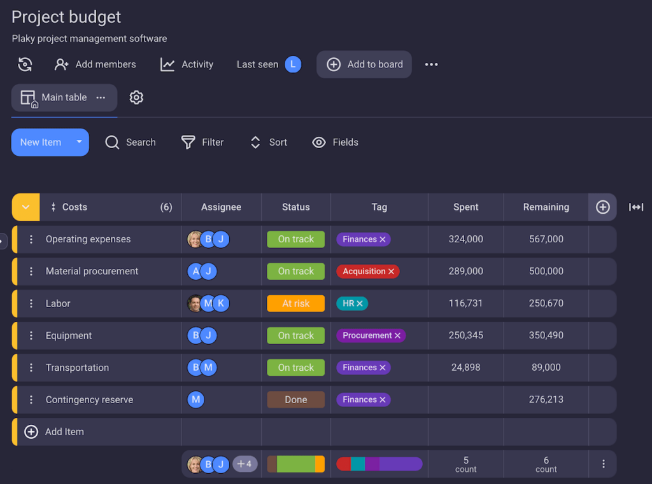Viewport: 652px width, 484px height.
Task: Click the Done status label for Contingency reserve
Action: pos(295,399)
